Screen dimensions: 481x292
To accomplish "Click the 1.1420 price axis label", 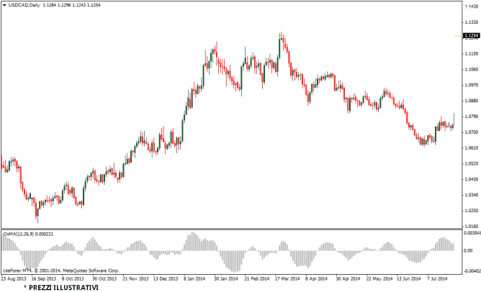I will [x=472, y=6].
